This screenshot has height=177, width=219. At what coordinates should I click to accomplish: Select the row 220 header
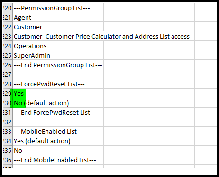[x=7, y=8]
